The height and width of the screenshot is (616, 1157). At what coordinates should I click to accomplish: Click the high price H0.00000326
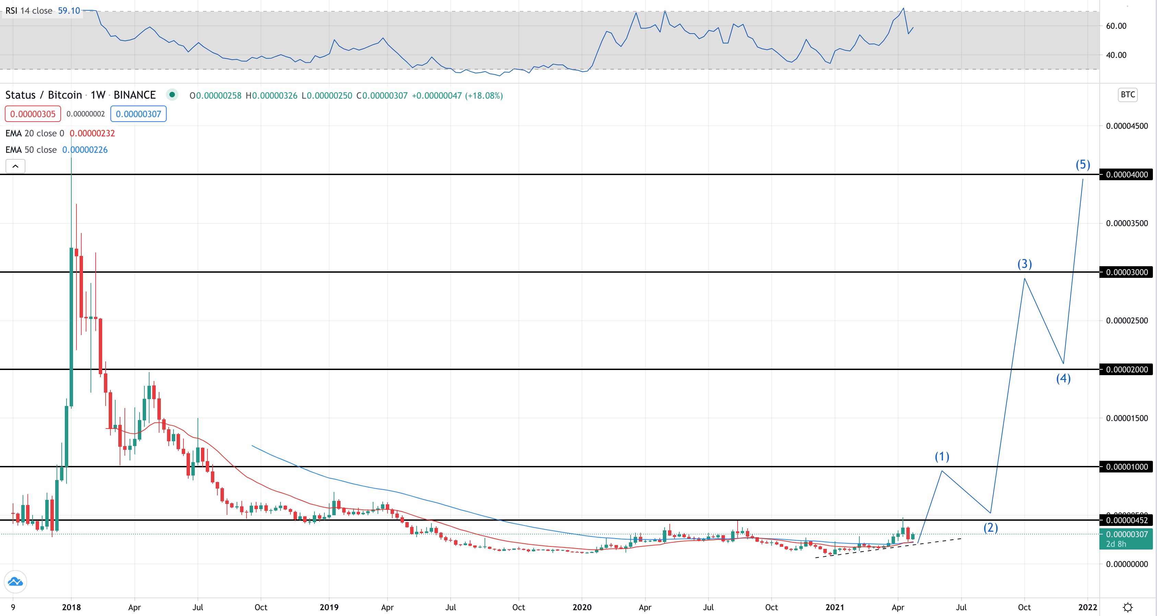[x=271, y=96]
